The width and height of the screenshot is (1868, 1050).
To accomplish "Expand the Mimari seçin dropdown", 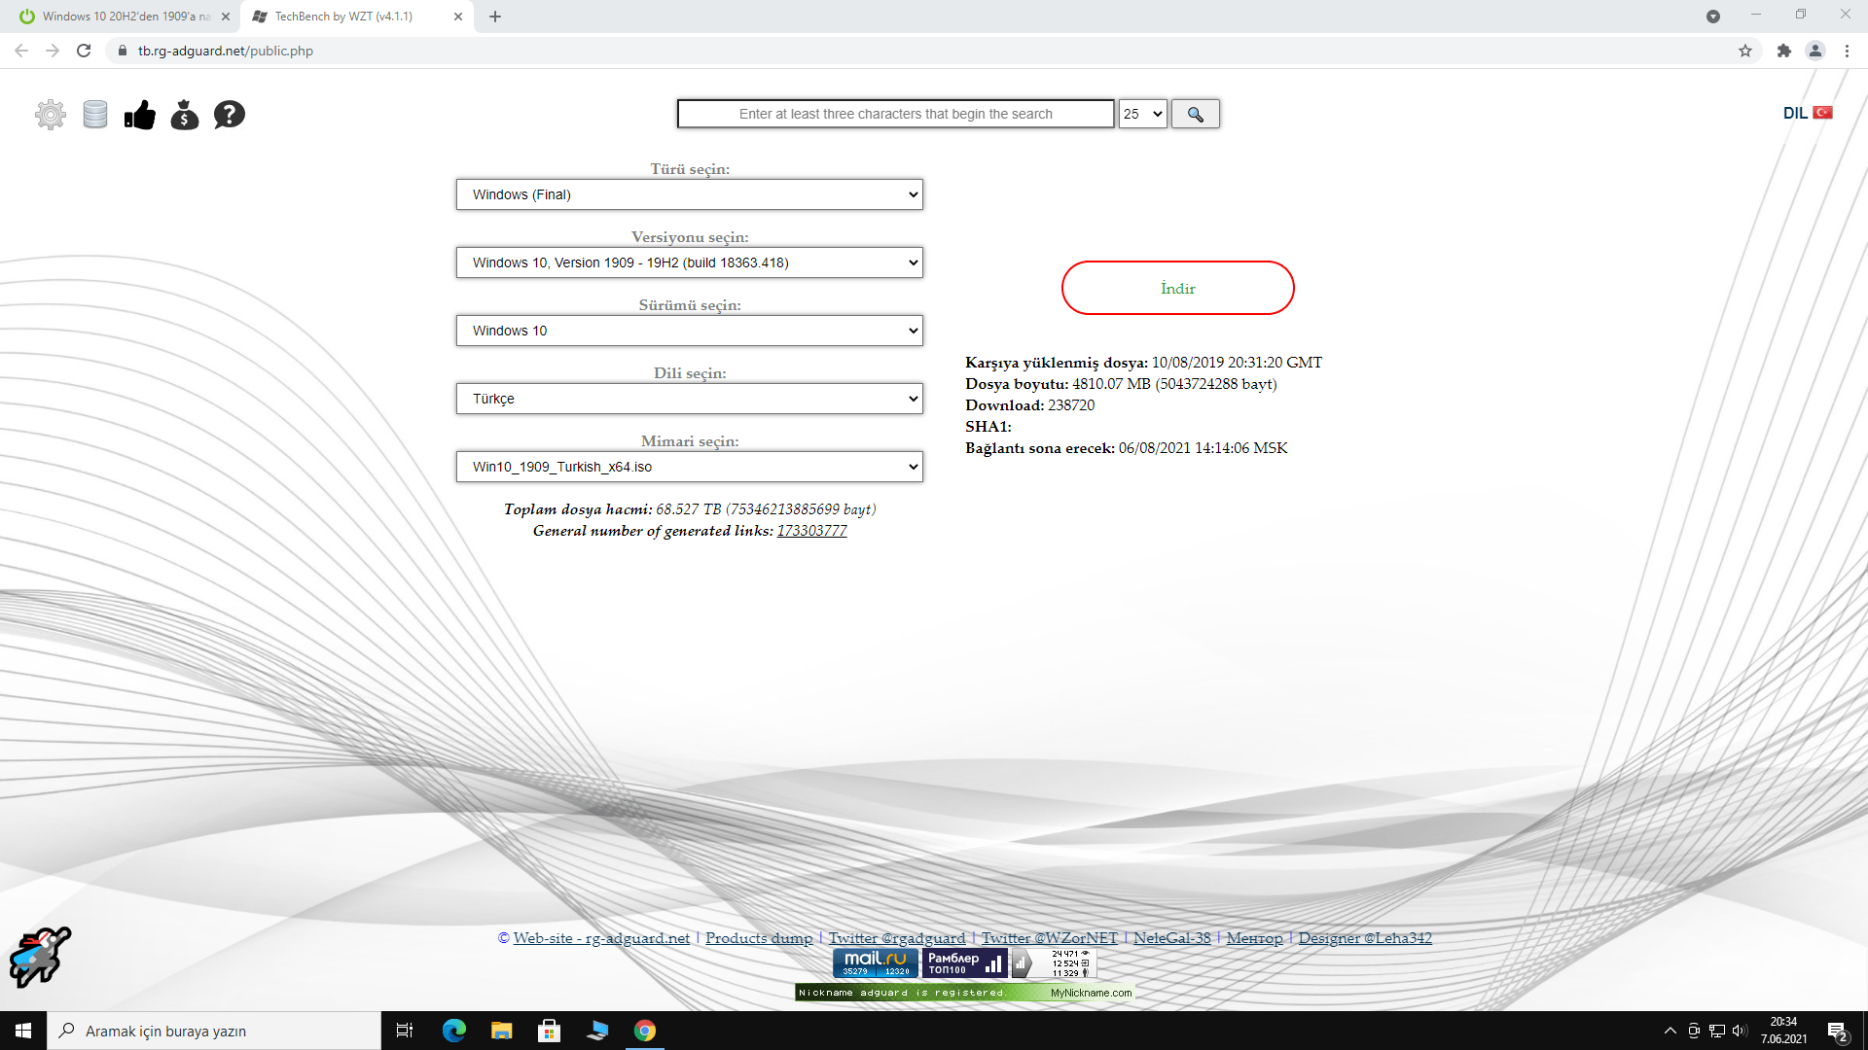I will [x=690, y=467].
